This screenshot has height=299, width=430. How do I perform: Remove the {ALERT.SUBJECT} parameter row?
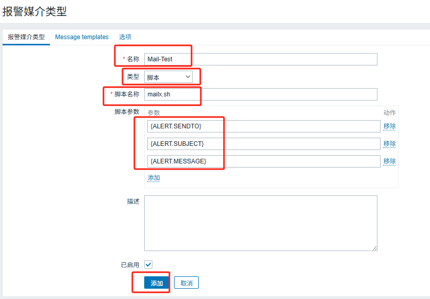click(389, 144)
